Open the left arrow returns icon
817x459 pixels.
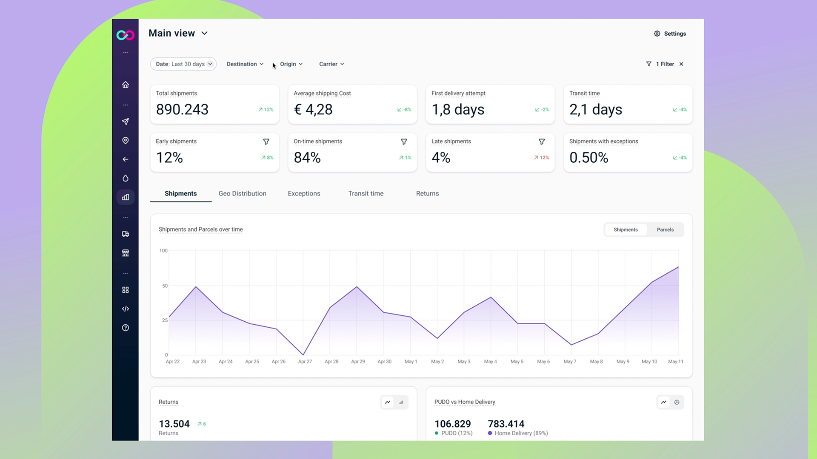pyautogui.click(x=125, y=159)
